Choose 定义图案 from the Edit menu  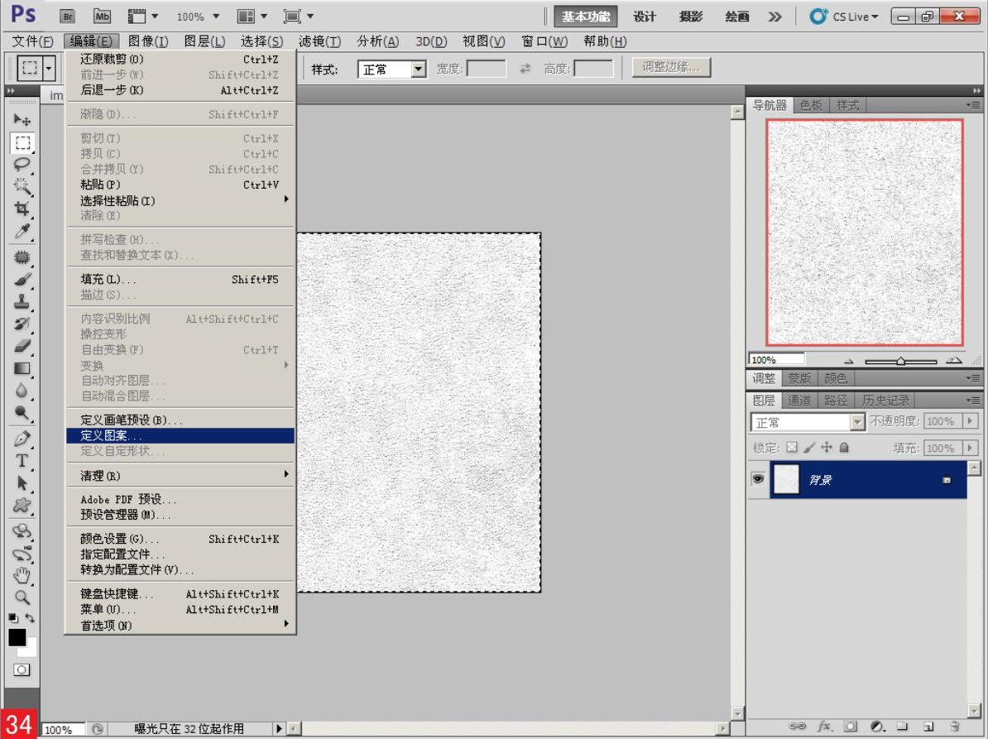click(180, 435)
